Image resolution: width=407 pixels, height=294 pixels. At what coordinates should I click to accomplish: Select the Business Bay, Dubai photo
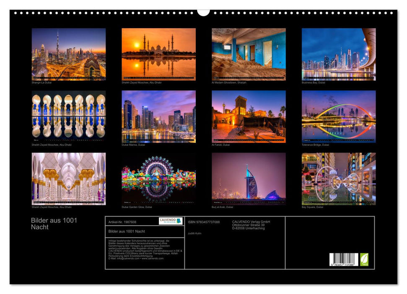(x=338, y=54)
